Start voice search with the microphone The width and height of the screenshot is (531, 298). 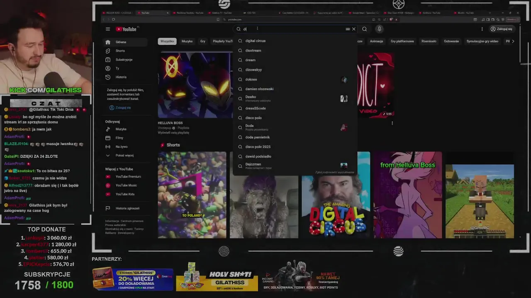379,29
